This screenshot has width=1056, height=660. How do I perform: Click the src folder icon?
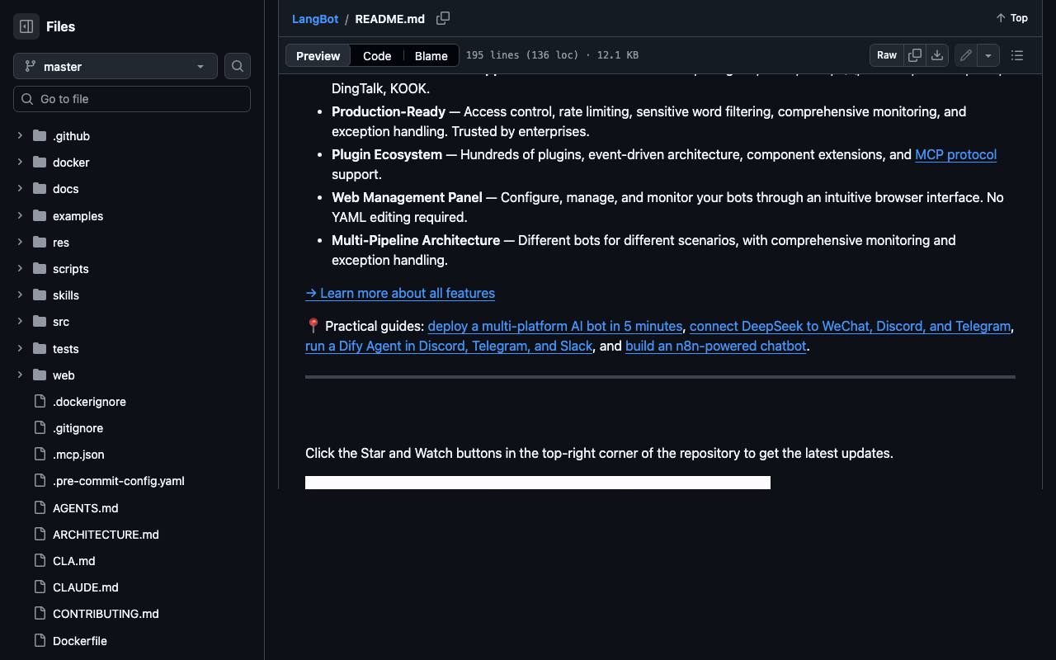pyautogui.click(x=40, y=322)
